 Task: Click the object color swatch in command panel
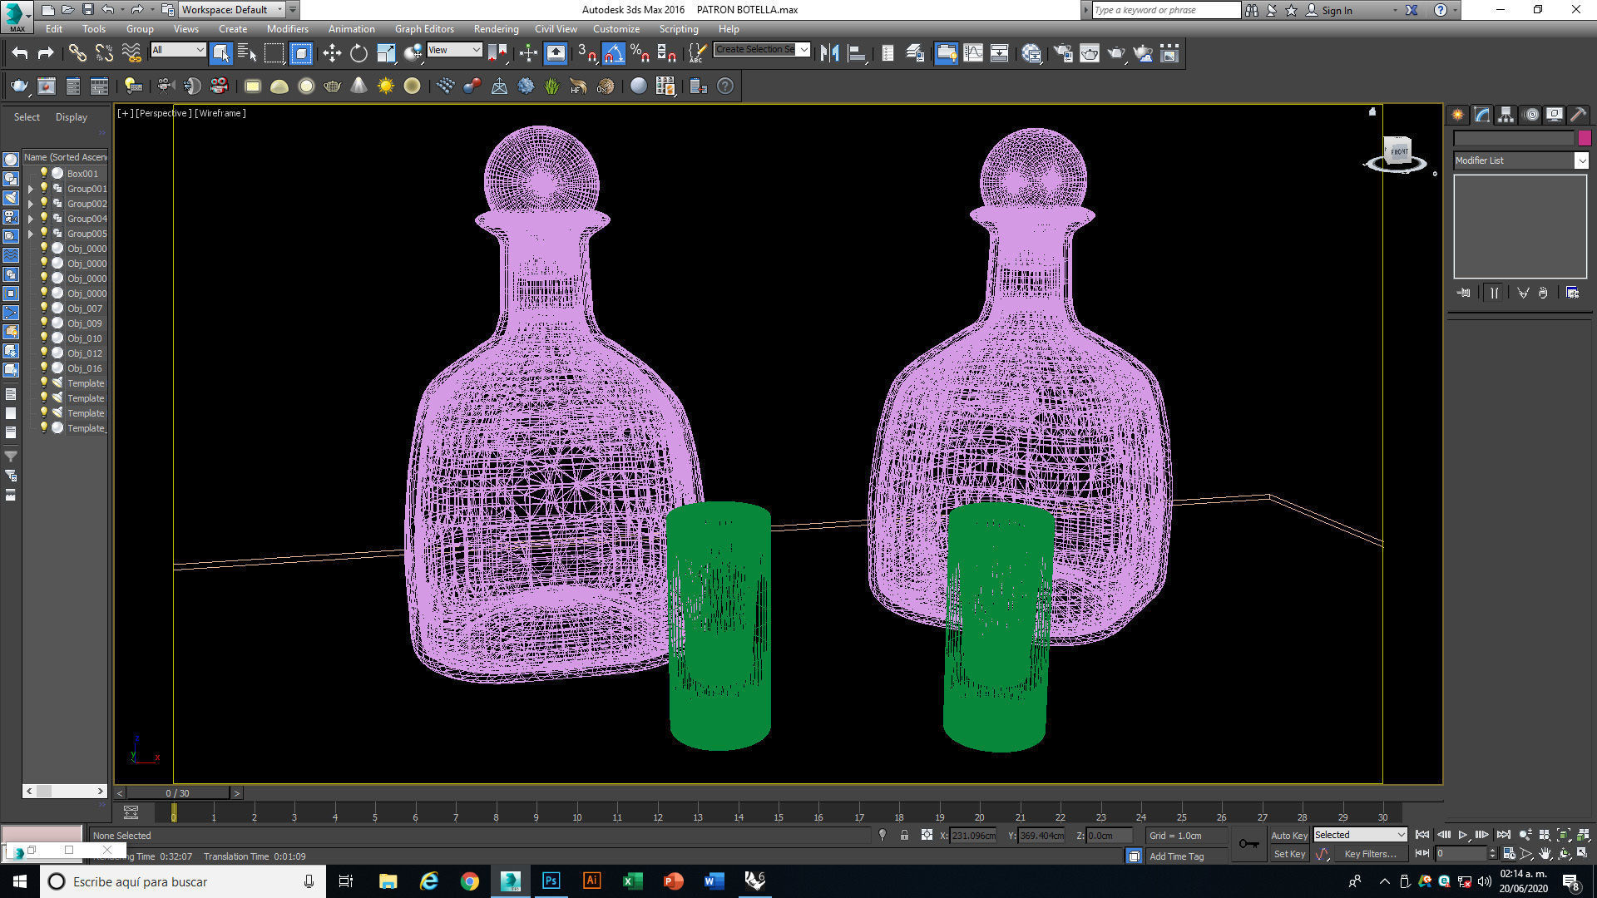click(1585, 138)
